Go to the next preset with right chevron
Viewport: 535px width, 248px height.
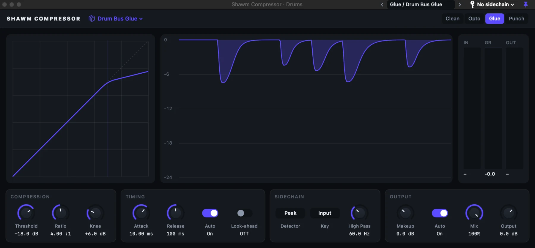click(x=460, y=4)
